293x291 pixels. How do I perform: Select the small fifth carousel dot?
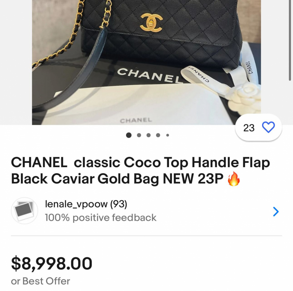click(x=168, y=135)
